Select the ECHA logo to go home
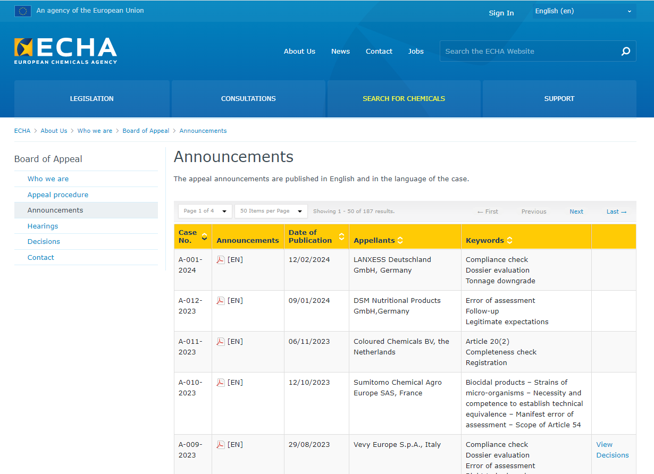This screenshot has height=474, width=654. pyautogui.click(x=65, y=50)
